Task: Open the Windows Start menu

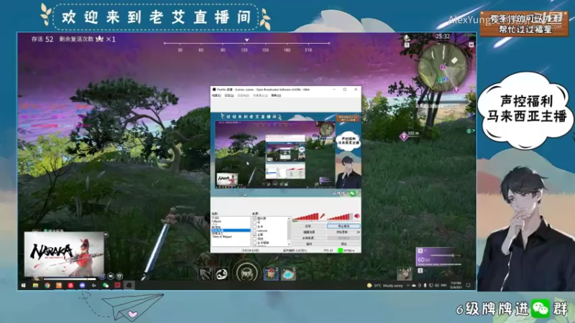Action: (24, 285)
